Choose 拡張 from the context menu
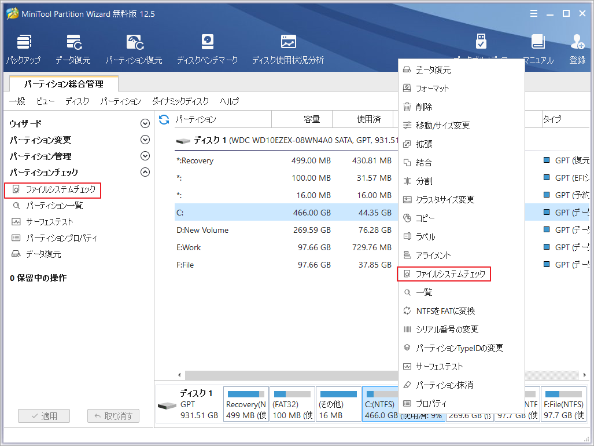The height and width of the screenshot is (446, 594). pyautogui.click(x=462, y=144)
